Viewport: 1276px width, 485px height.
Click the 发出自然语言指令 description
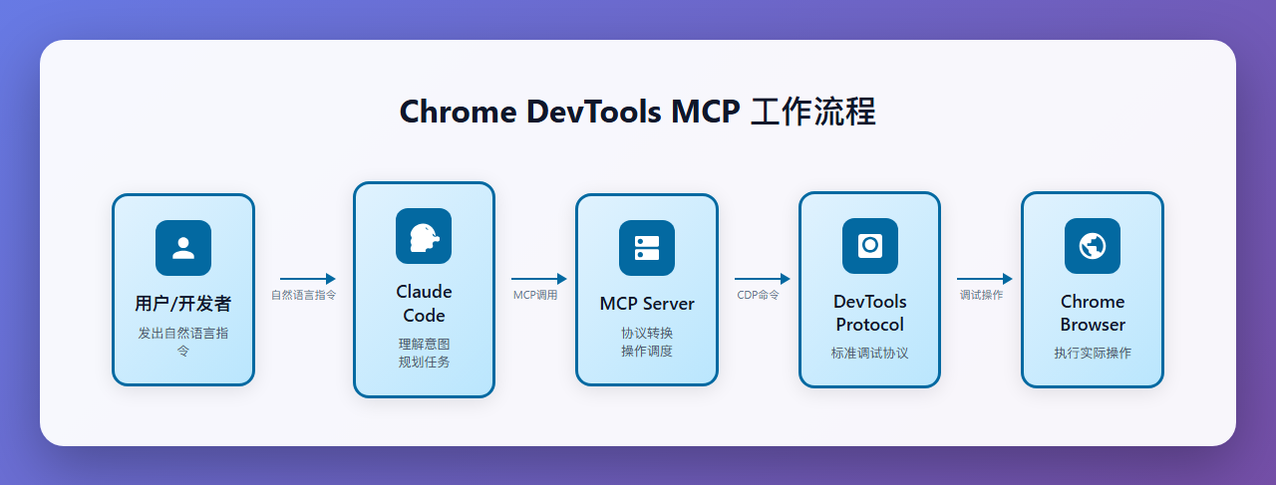tap(183, 342)
